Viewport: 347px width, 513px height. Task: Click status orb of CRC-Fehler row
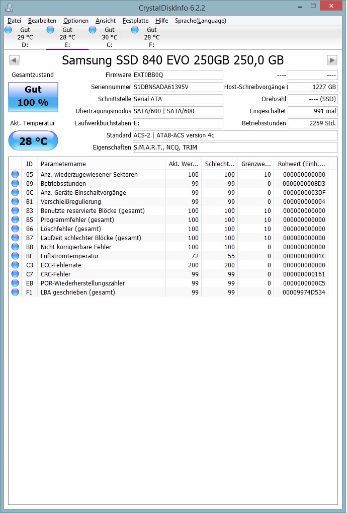point(15,274)
